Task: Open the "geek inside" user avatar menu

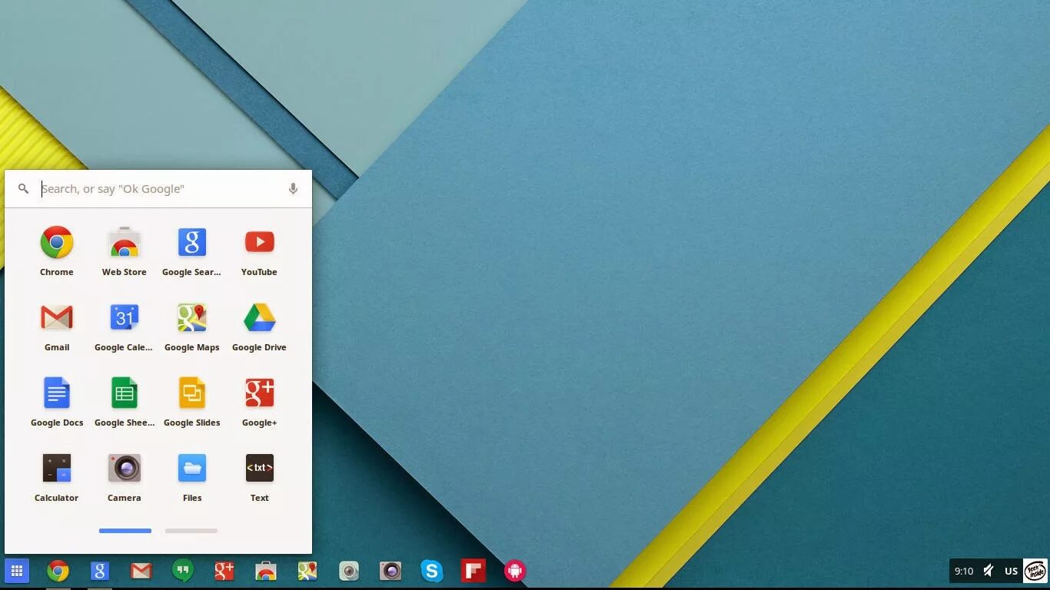Action: 1035,571
